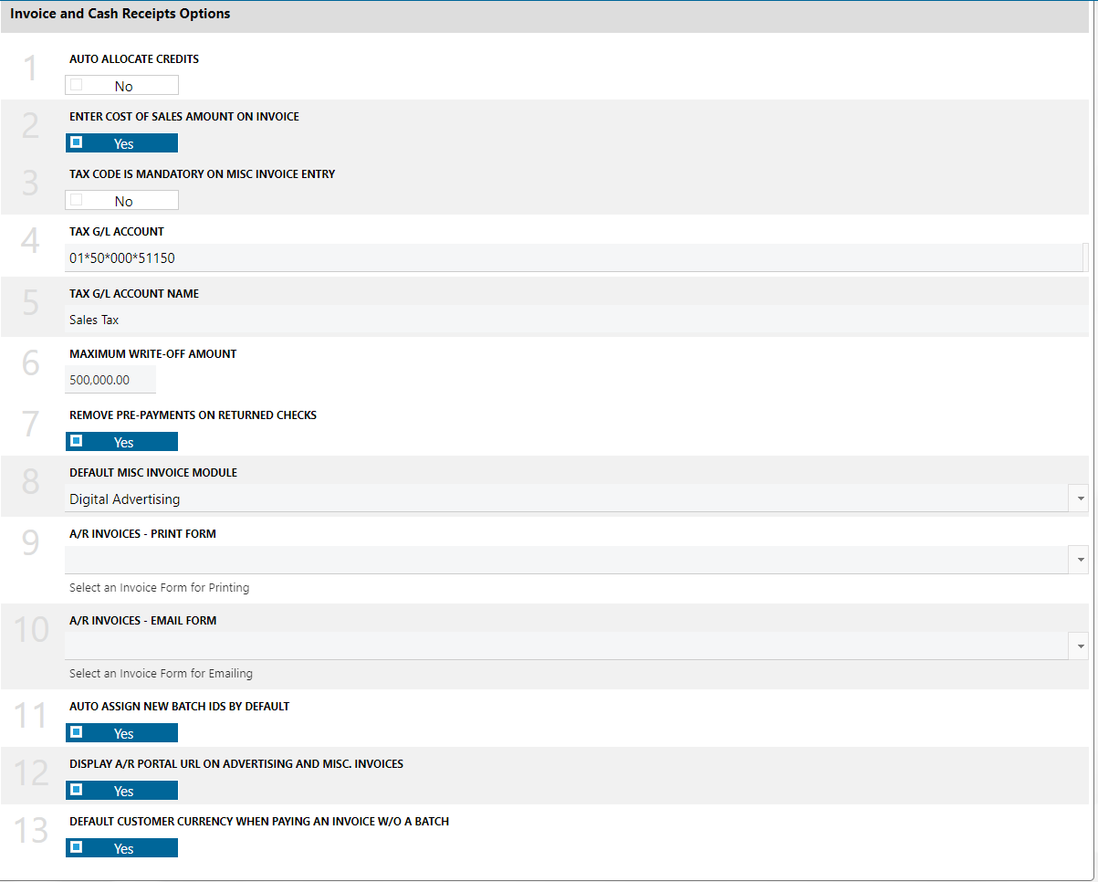
Task: Click the checkbox square in Auto Allocate Credits
Action: coord(77,85)
